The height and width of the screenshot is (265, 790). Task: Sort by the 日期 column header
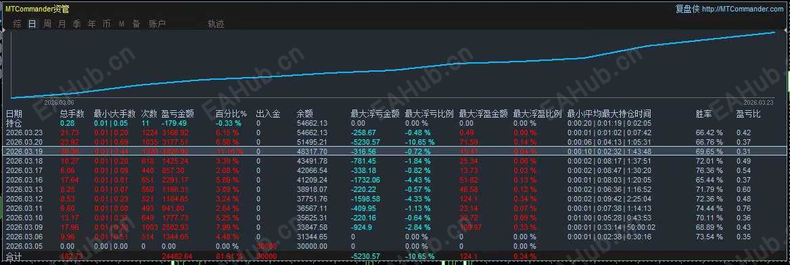click(x=14, y=114)
